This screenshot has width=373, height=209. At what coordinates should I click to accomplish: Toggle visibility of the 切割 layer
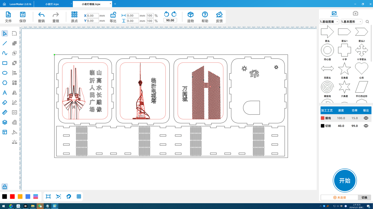pos(366,126)
